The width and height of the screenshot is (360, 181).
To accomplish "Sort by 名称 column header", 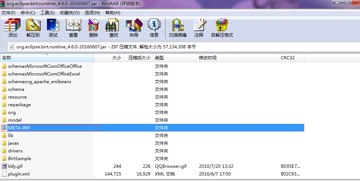I will click(x=47, y=58).
